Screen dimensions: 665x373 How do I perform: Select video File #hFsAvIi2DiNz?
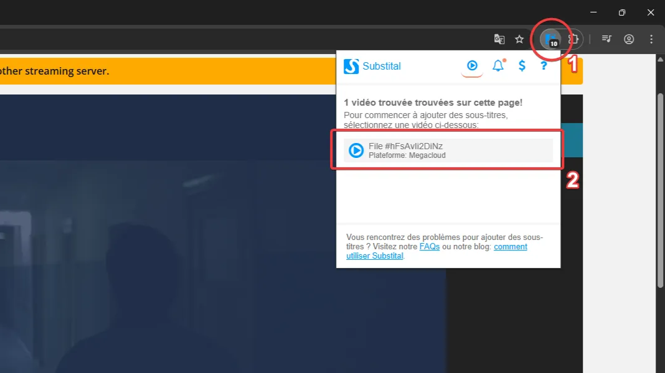point(447,150)
